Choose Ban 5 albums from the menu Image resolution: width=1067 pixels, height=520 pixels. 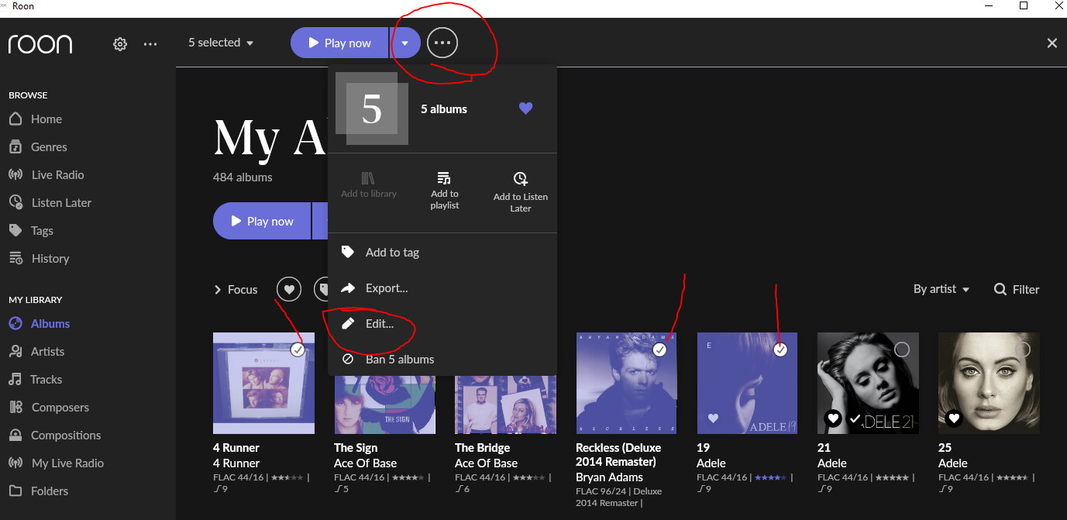pyautogui.click(x=442, y=360)
